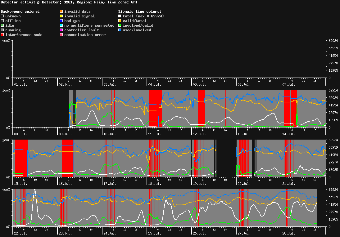
Task: Click the 'Background colors:' heading
Action: point(20,11)
